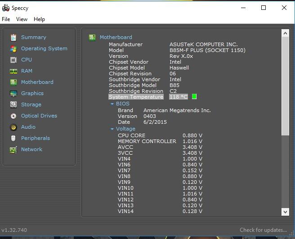
Task: View the Peripherals section
Action: (x=36, y=138)
